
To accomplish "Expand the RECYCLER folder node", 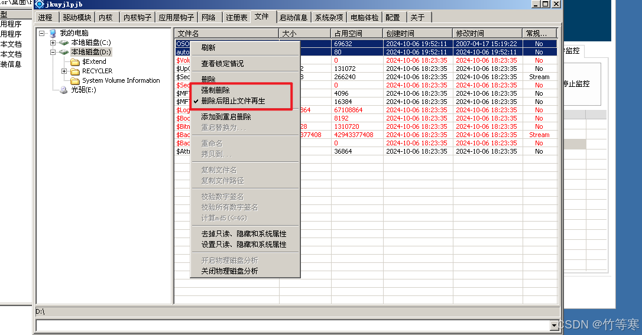I will [64, 71].
